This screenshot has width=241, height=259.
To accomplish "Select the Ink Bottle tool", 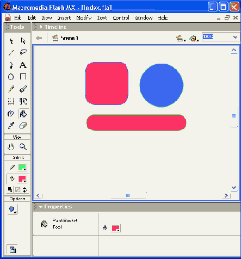I will [x=11, y=114].
